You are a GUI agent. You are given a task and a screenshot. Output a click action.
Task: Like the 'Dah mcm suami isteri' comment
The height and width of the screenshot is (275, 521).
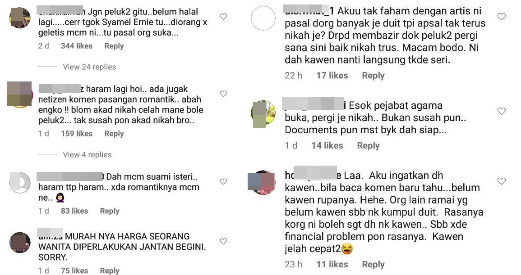pos(223,181)
